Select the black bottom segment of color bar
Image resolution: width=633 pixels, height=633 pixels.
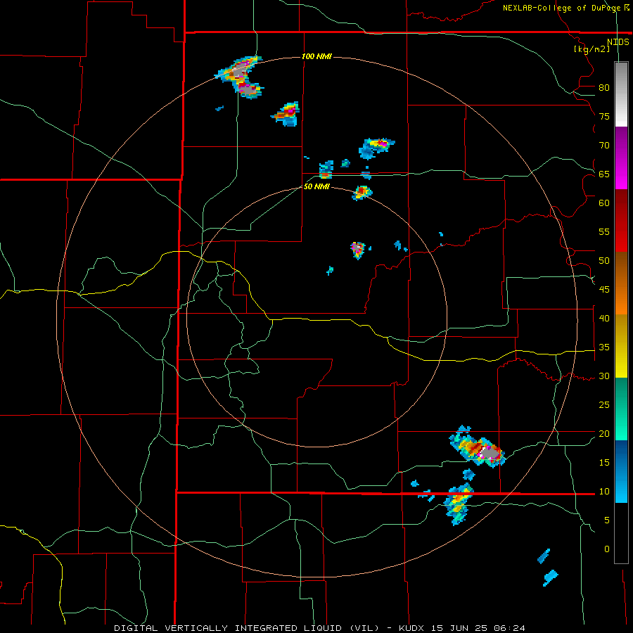[621, 533]
